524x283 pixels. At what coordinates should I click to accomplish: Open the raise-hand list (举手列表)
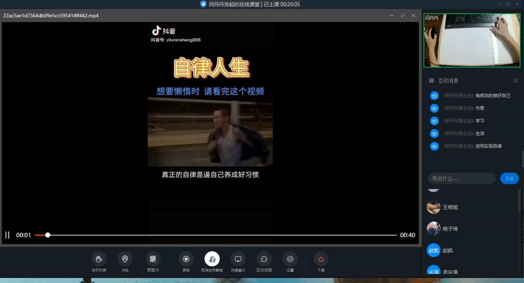click(99, 259)
